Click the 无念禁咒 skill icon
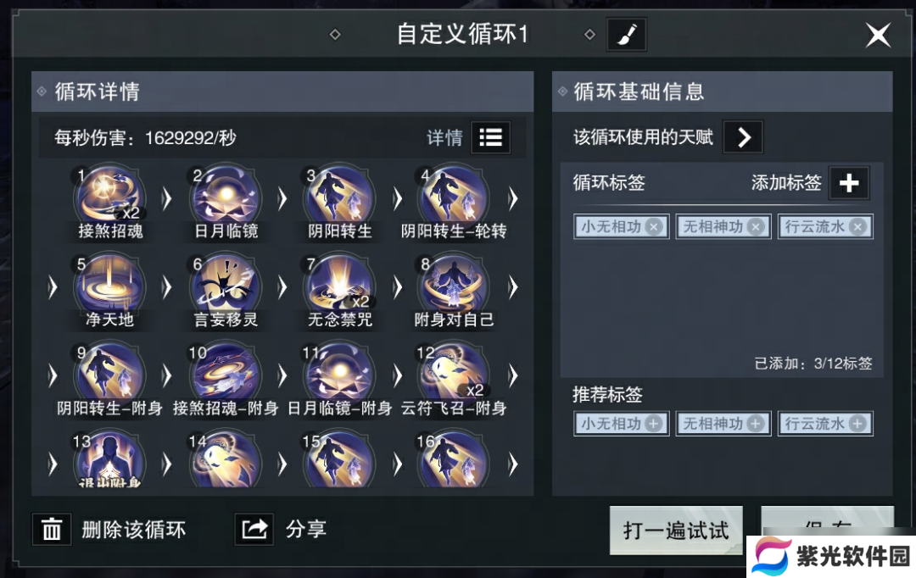 [x=340, y=286]
